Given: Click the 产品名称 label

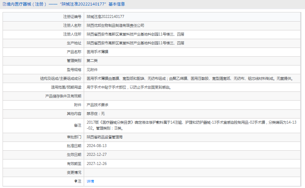Looking at the screenshot, I should click(x=74, y=52).
